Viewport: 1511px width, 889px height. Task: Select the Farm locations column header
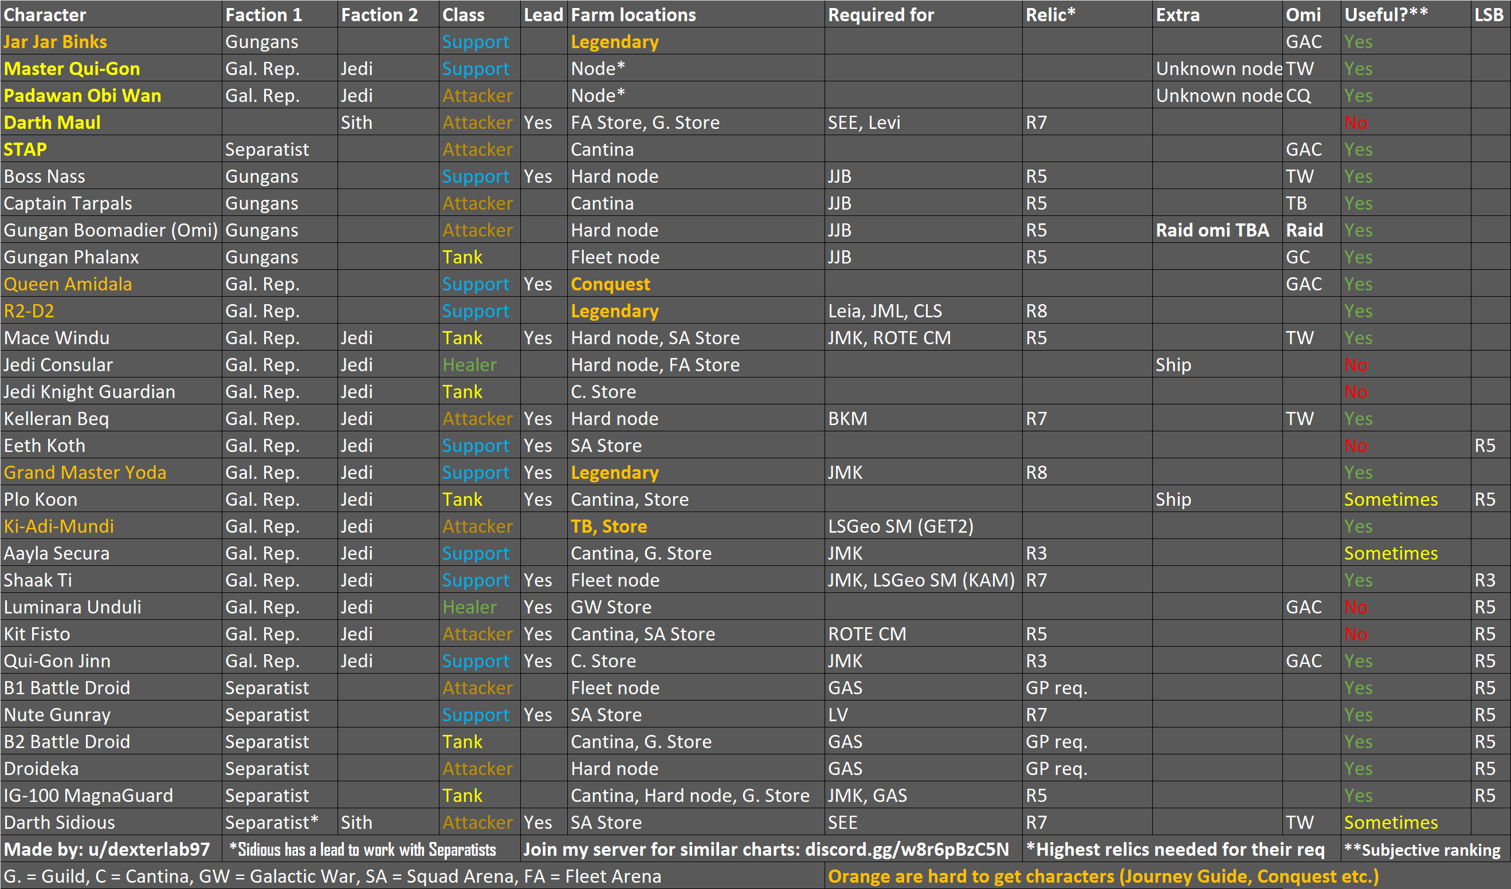tap(633, 14)
